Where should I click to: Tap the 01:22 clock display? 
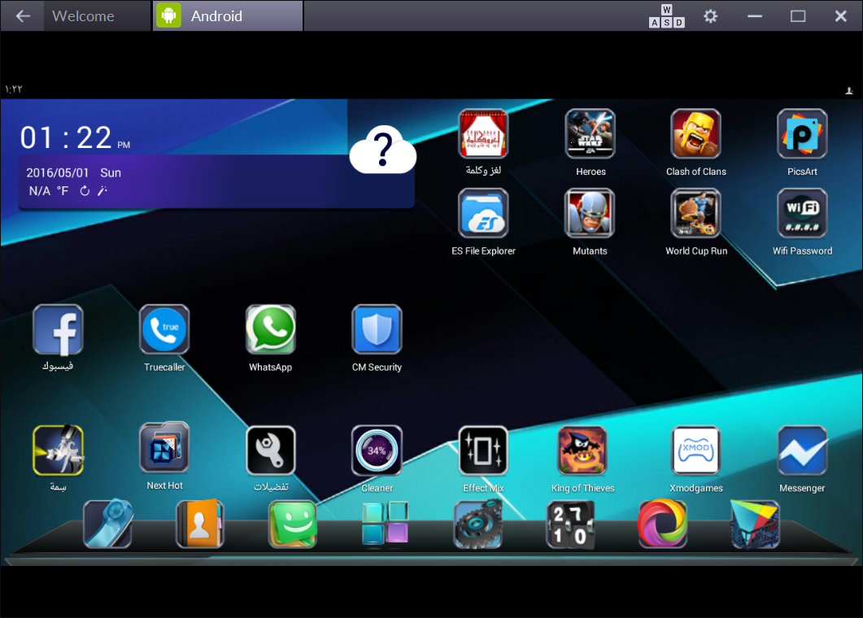pyautogui.click(x=75, y=137)
